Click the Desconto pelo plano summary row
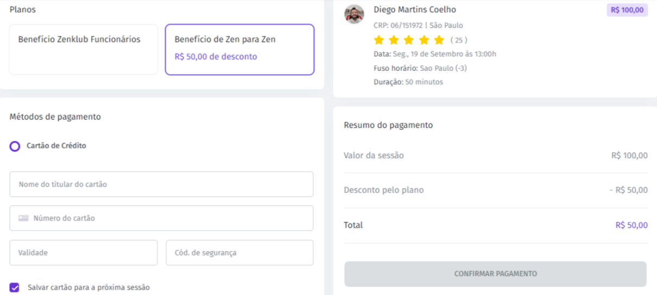The height and width of the screenshot is (295, 657). coord(496,190)
